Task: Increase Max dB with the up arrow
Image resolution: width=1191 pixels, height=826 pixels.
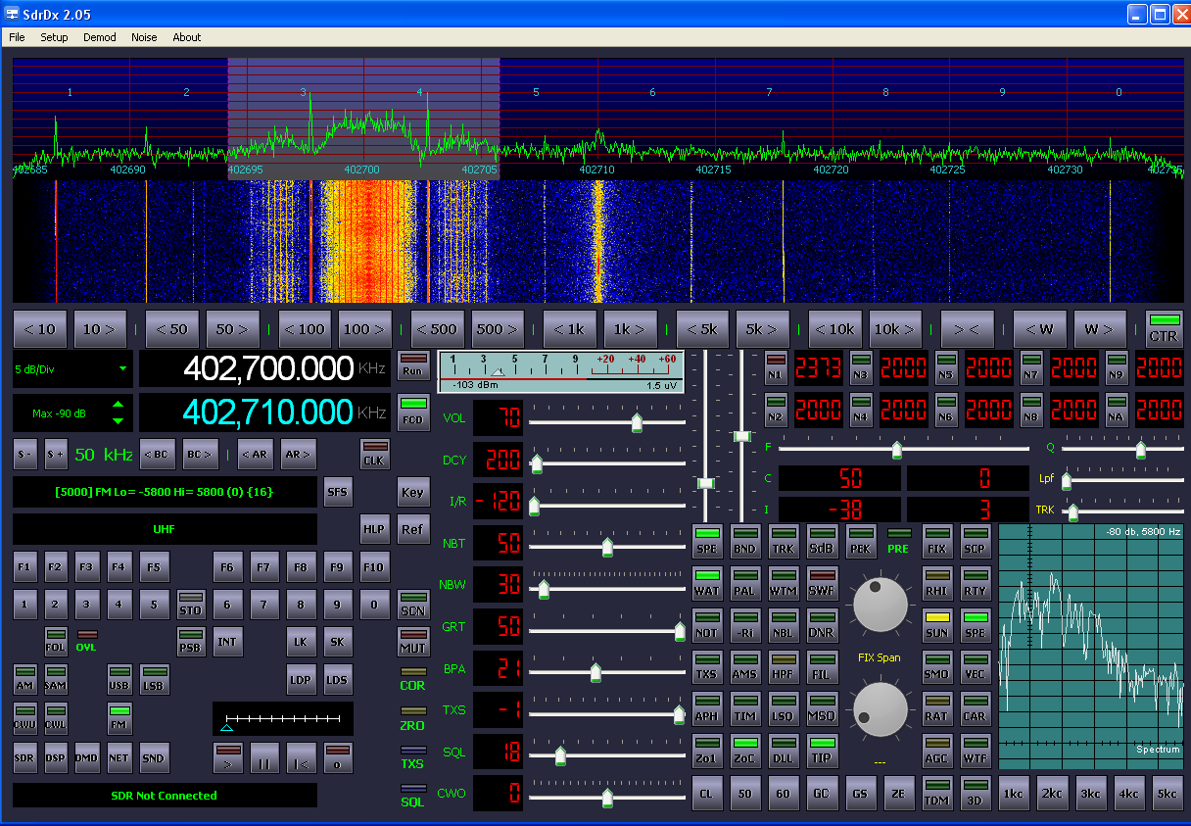Action: (119, 405)
